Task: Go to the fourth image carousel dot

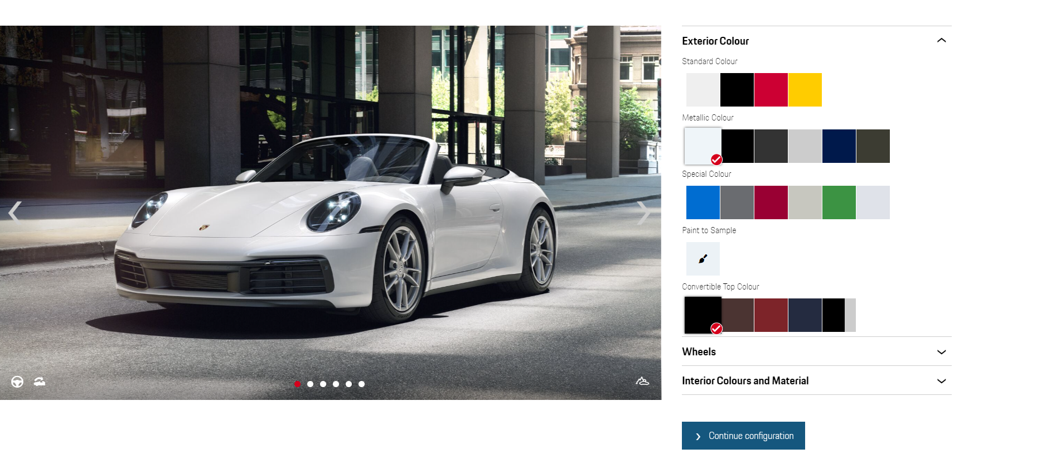Action: tap(336, 384)
